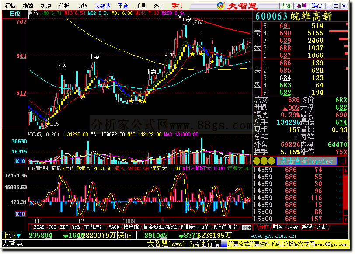
Task: Open the 大智慧 menu
Action: [102, 6]
